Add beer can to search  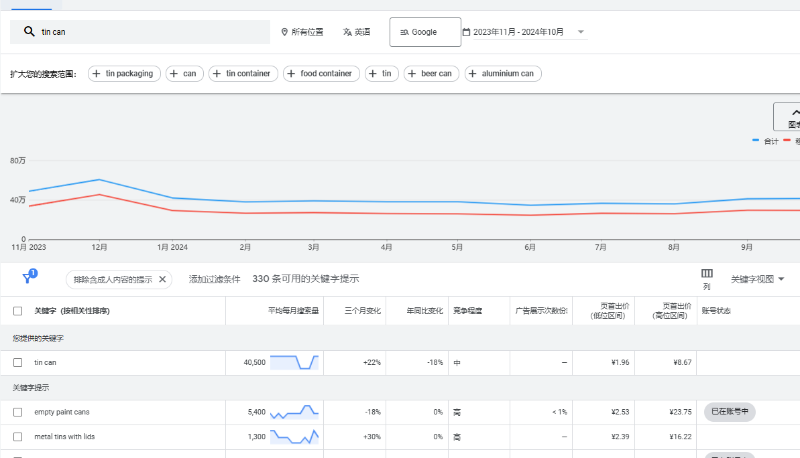tap(432, 74)
